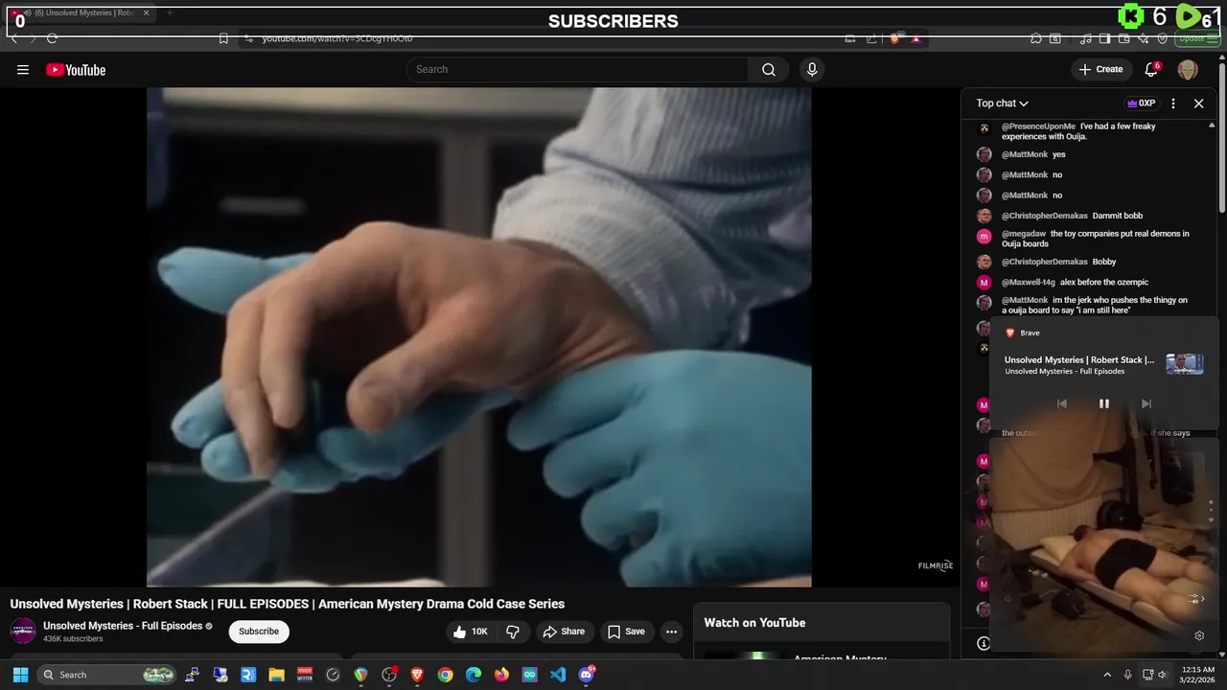
Task: Open the browser extensions puzzle icon
Action: 1036,38
